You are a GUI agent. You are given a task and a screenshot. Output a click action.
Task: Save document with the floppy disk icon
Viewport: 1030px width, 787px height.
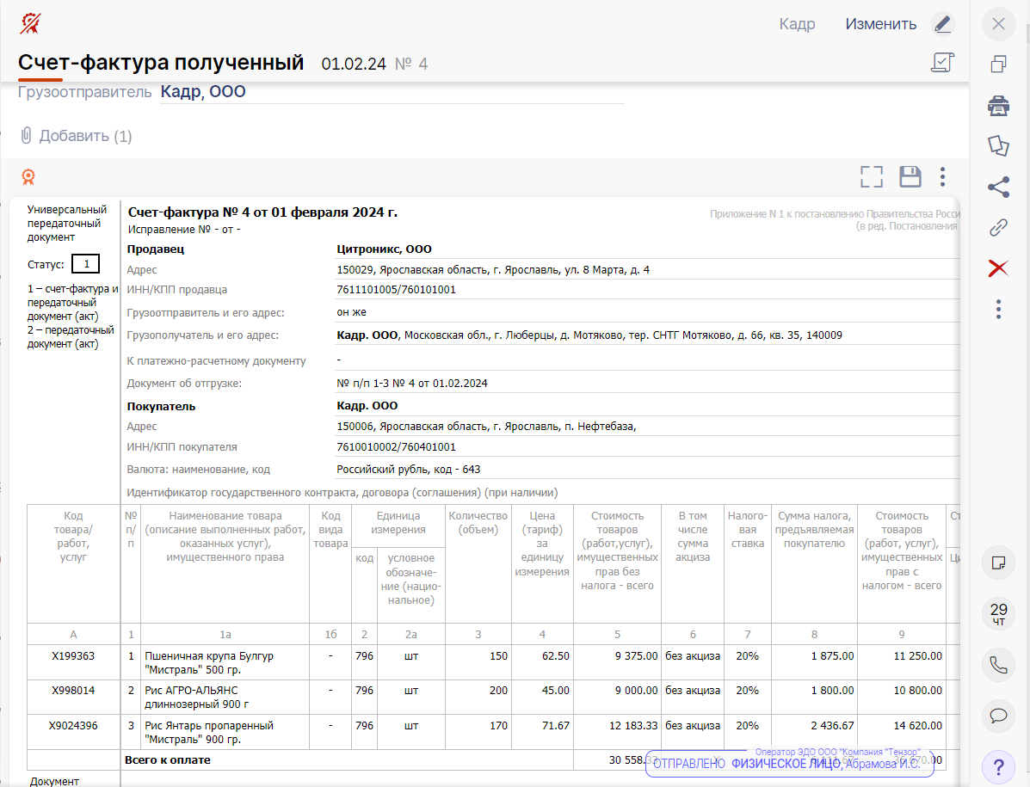(x=910, y=177)
